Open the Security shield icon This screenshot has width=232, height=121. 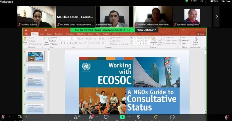tap(139, 117)
